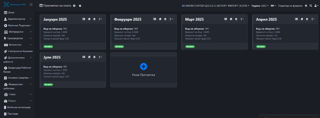Expand Евиденција Работно Време sidebar menu
The image size is (320, 118).
tap(17, 69)
